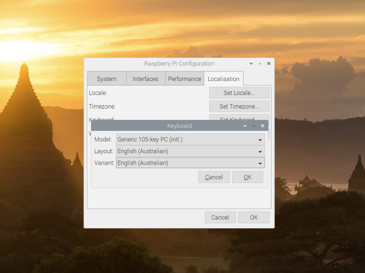Click the Set Locale button
The width and height of the screenshot is (365, 273).
239,92
